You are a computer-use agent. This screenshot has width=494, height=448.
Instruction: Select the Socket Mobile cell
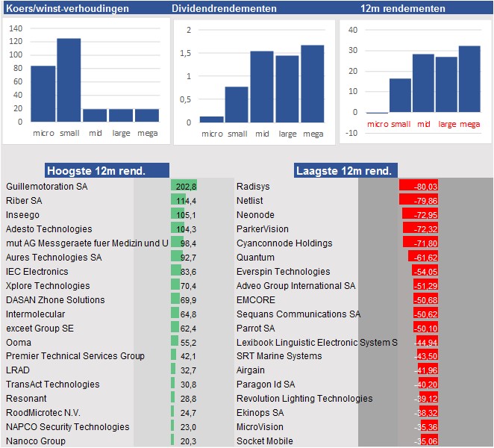point(265,441)
